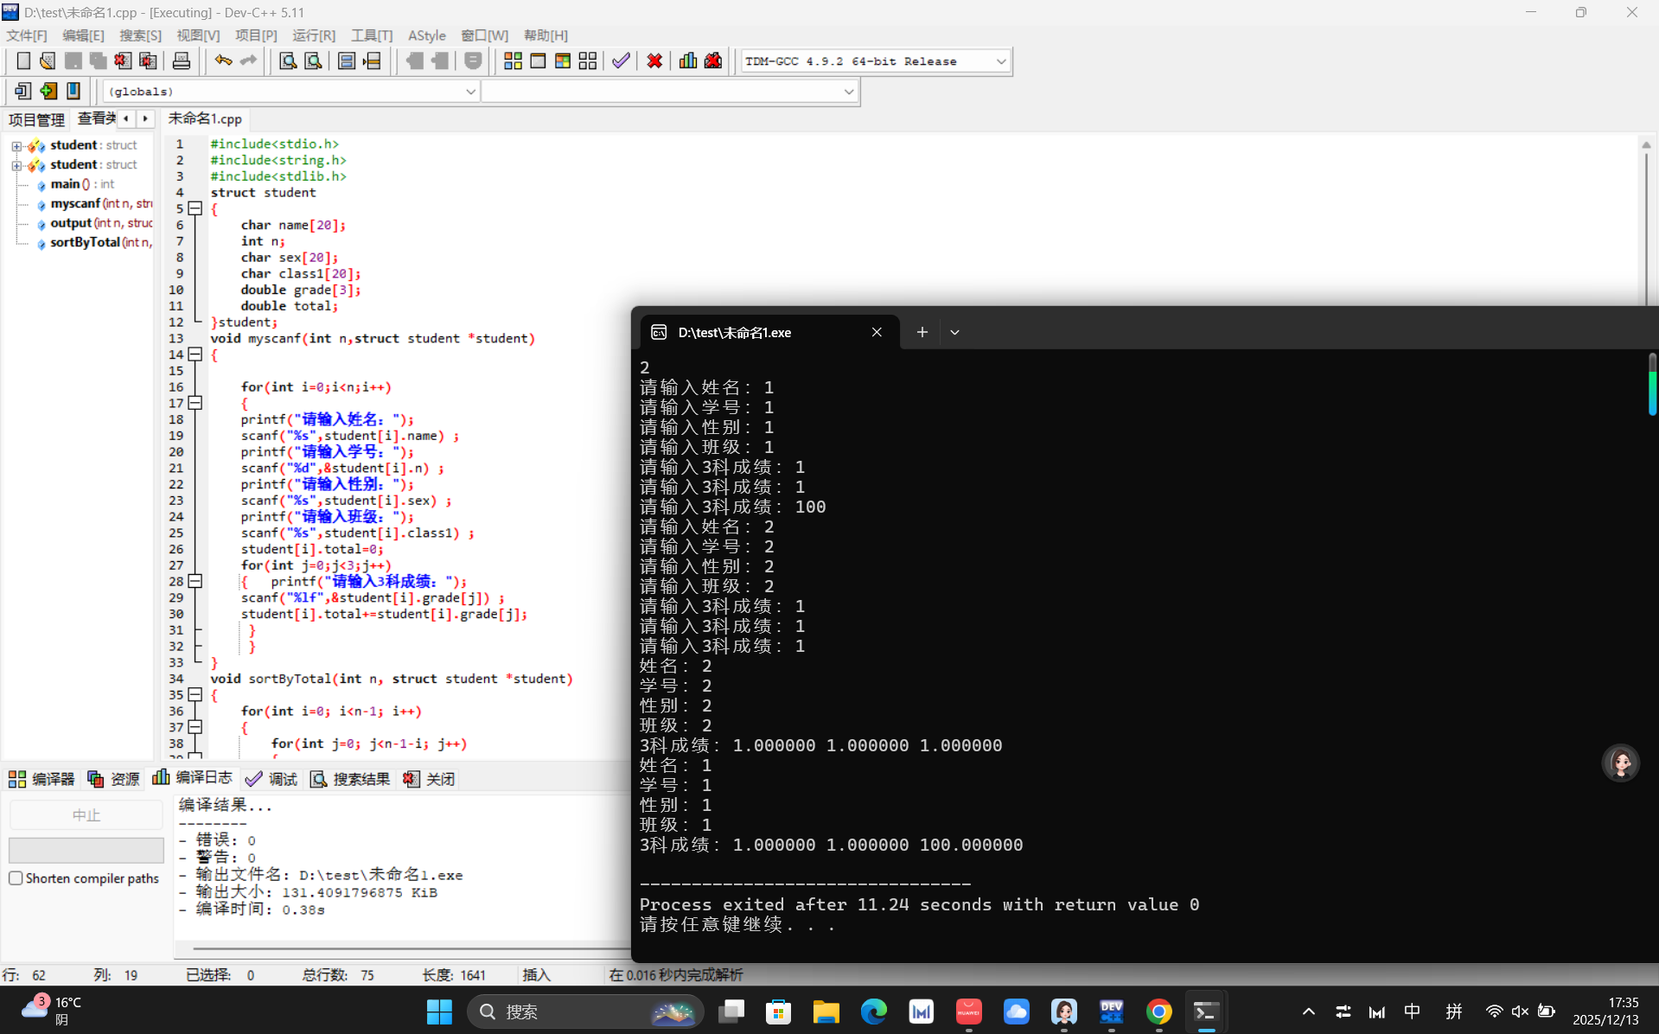
Task: Toggle Shorten compiler paths checkbox
Action: (x=16, y=878)
